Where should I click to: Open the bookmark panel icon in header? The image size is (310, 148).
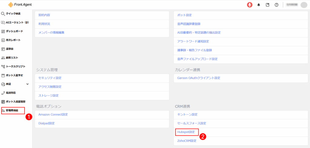[x=267, y=5]
